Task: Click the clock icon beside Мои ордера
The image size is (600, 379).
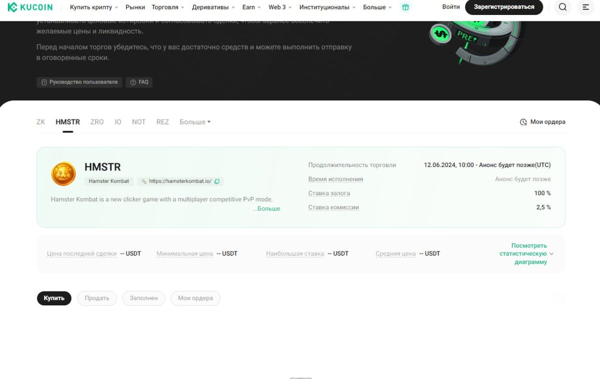Action: pos(523,122)
